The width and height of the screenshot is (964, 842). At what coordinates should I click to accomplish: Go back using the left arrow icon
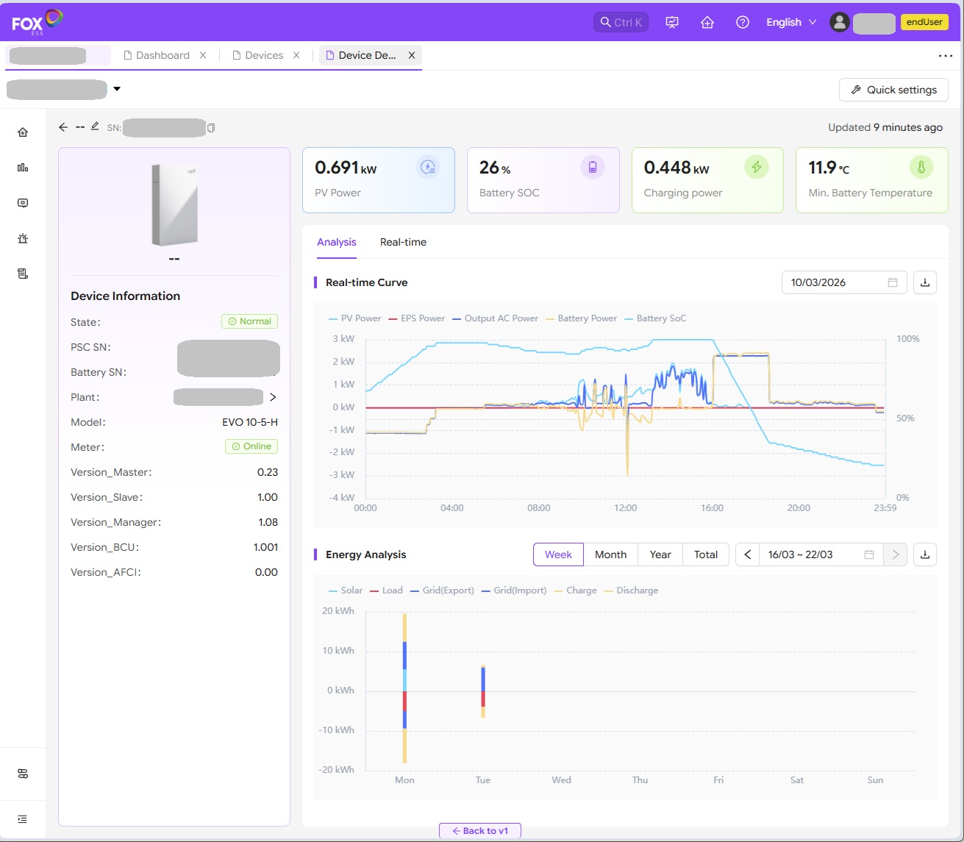[x=63, y=127]
